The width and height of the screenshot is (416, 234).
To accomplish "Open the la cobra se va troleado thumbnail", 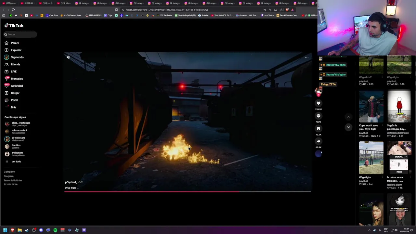I will click(x=399, y=158).
